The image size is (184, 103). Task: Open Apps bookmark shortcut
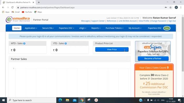(x=6, y=12)
